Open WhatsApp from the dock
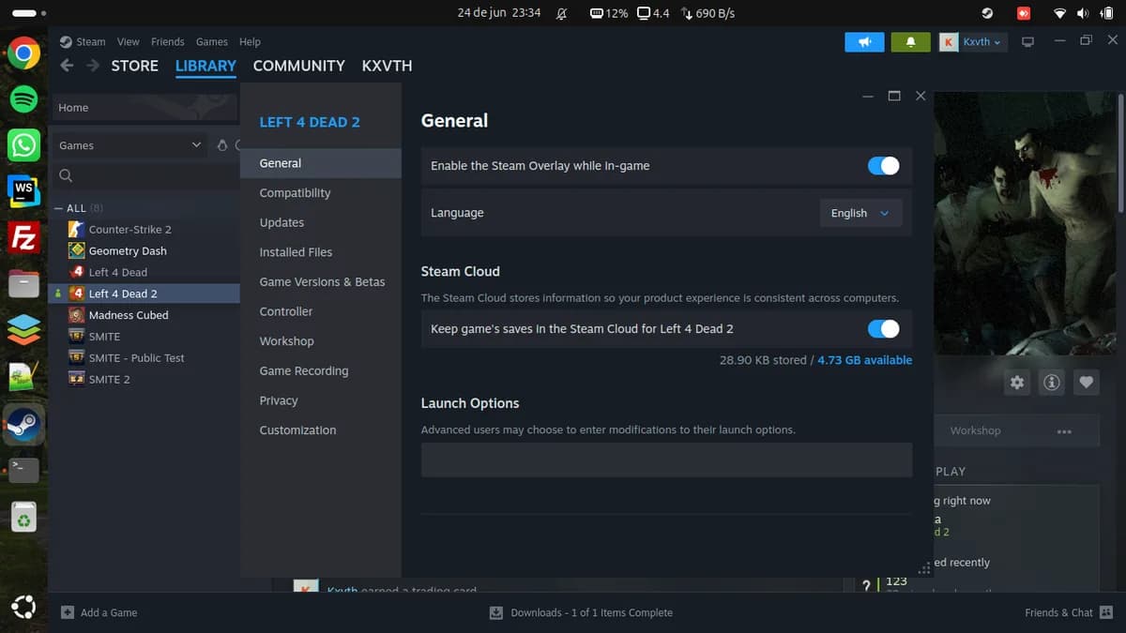Viewport: 1126px width, 633px height. 23,145
